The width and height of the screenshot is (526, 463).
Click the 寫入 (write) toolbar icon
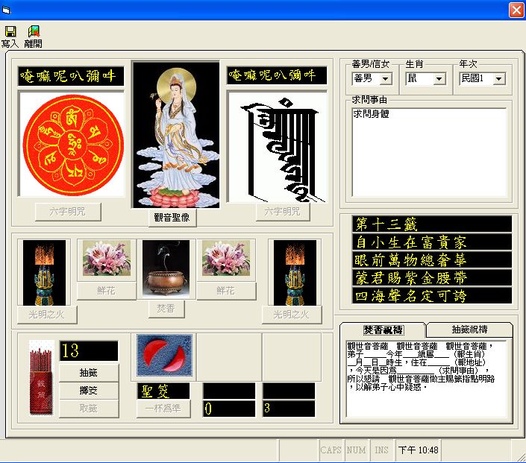(x=10, y=31)
